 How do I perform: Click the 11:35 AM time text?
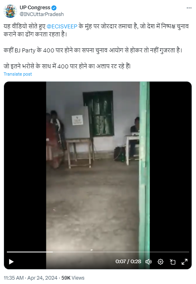click(14, 278)
